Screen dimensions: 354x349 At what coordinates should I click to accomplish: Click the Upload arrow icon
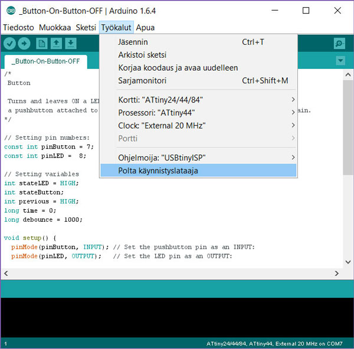[x=24, y=43]
